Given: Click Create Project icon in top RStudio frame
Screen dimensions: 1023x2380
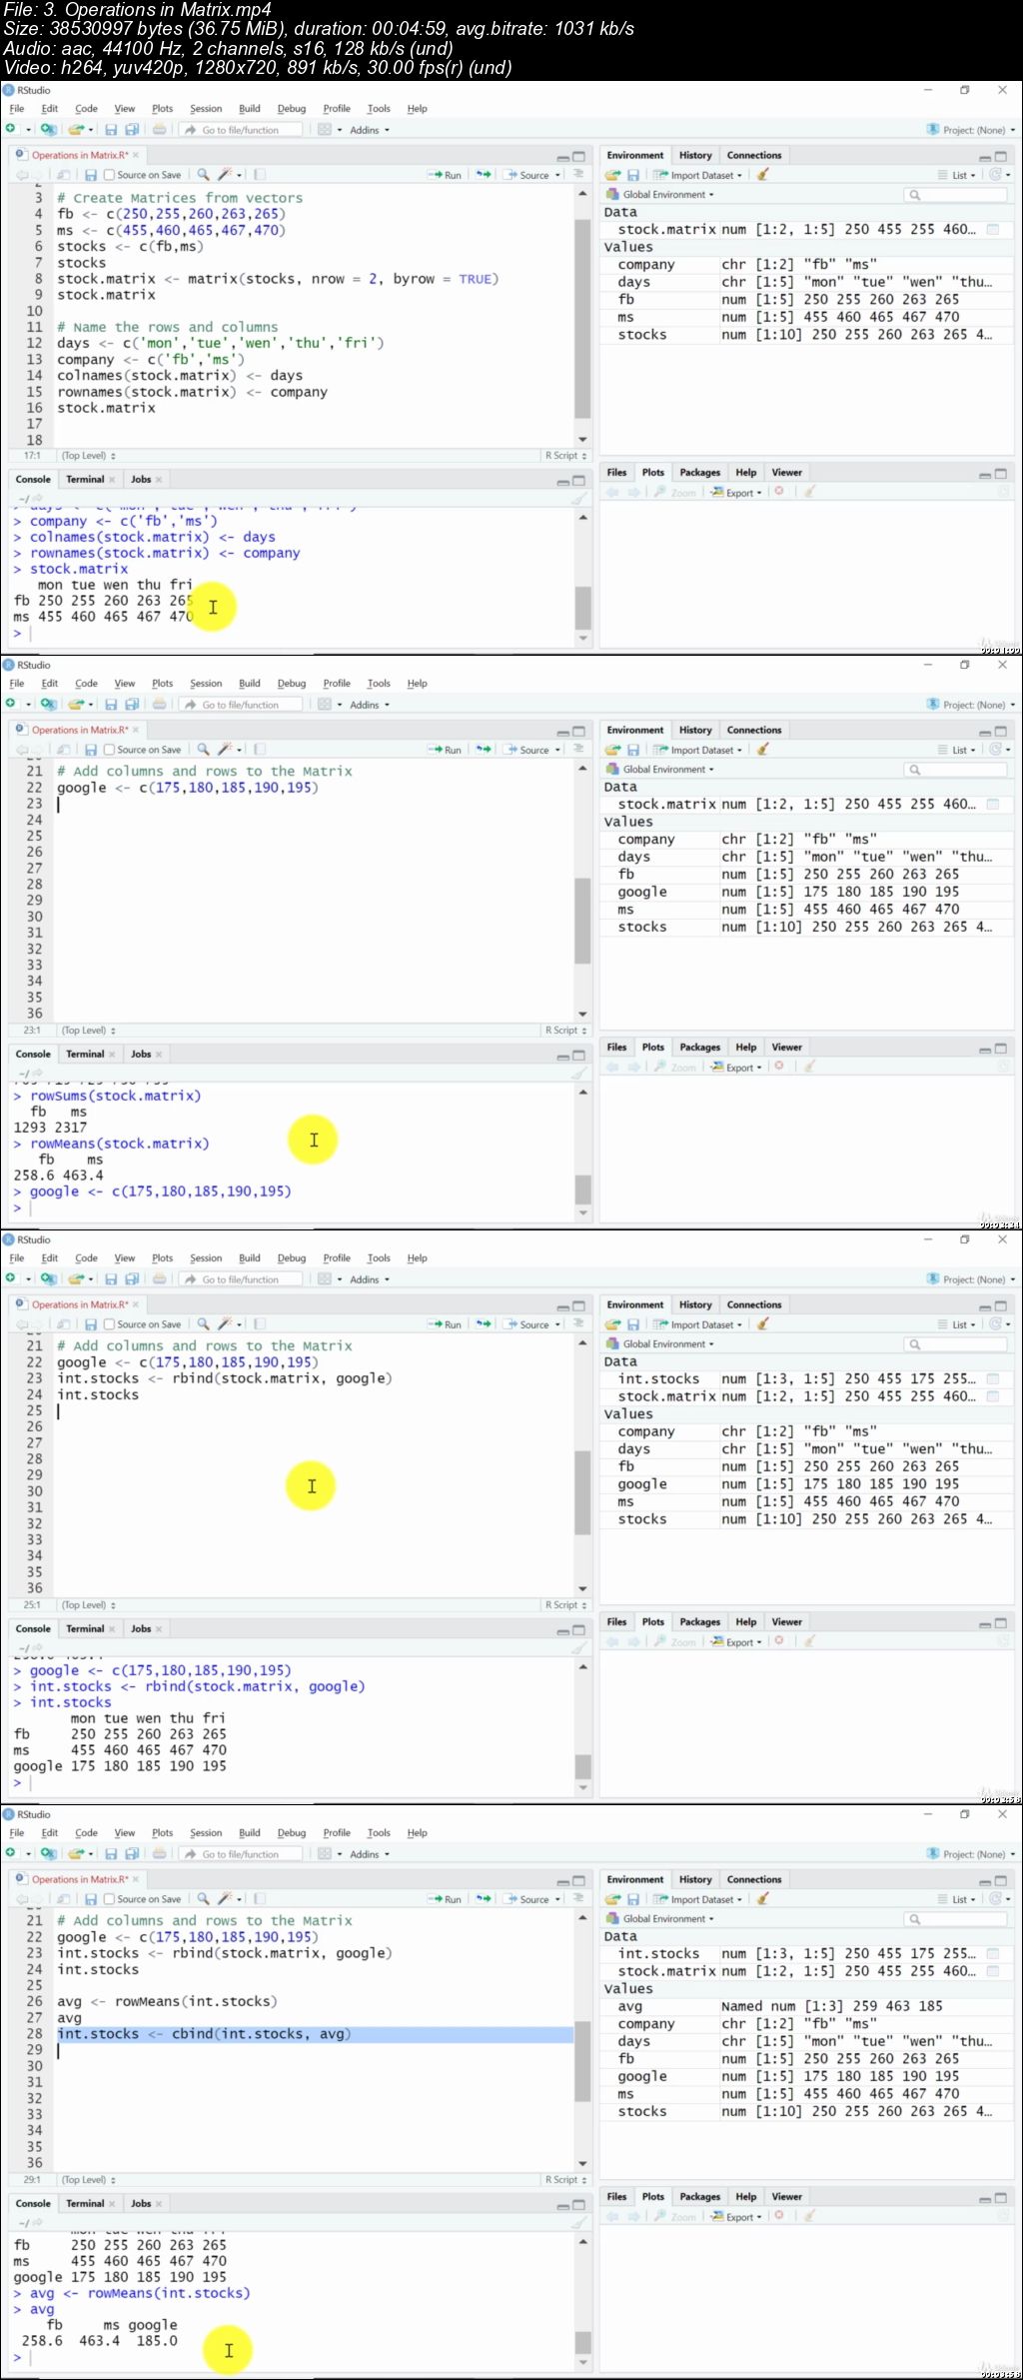Looking at the screenshot, I should point(47,129).
